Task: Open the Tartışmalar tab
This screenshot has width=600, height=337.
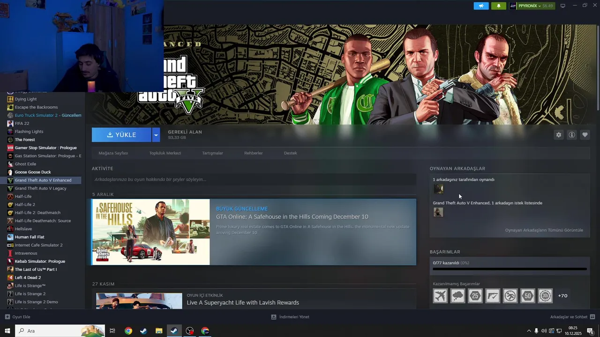Action: coord(212,153)
